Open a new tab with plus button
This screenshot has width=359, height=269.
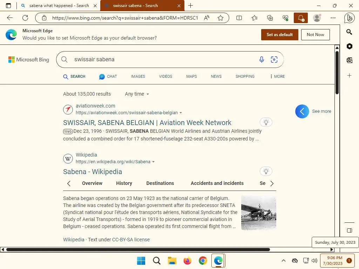click(190, 6)
